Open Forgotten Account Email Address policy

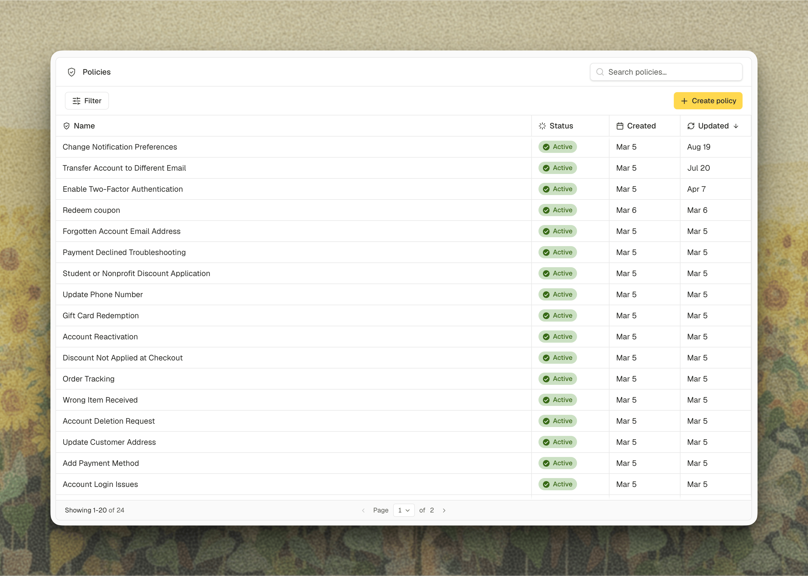(121, 231)
